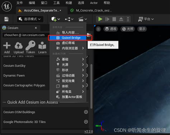The width and height of the screenshot is (170, 135).
Task: Expand the 视觉效果 (Visual Effects) submenu
Action: 68,81
